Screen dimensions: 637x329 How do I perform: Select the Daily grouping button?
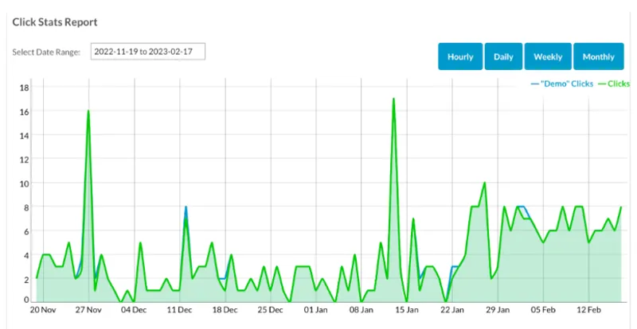[503, 56]
